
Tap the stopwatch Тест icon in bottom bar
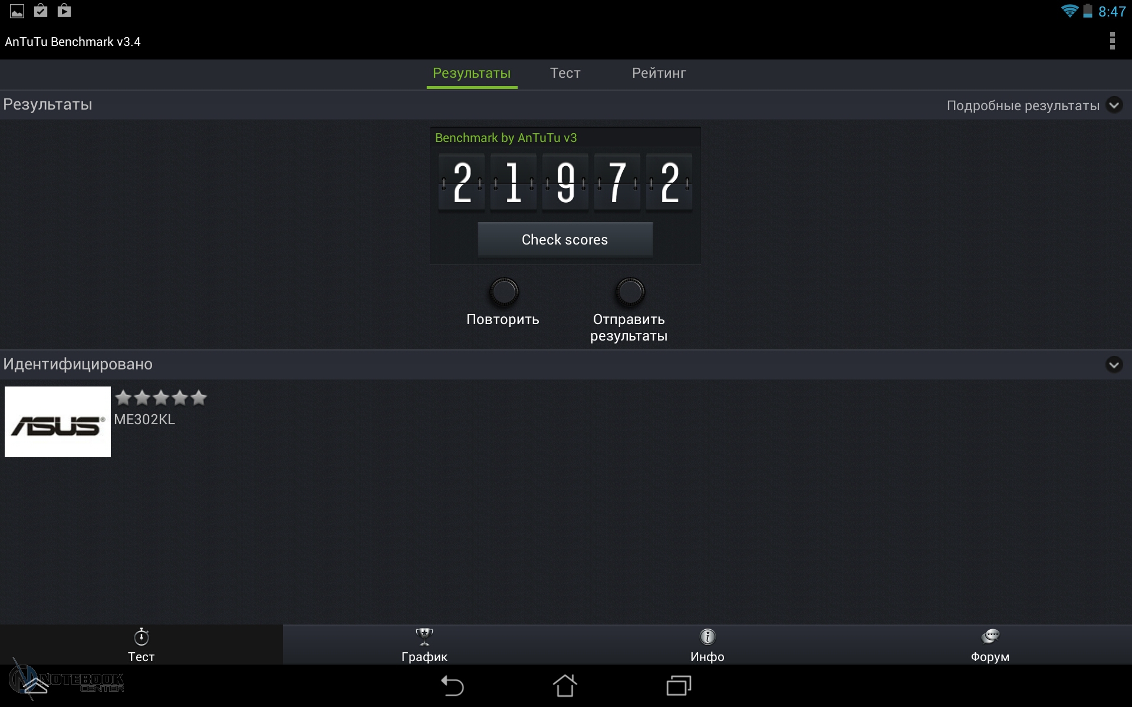point(141,637)
